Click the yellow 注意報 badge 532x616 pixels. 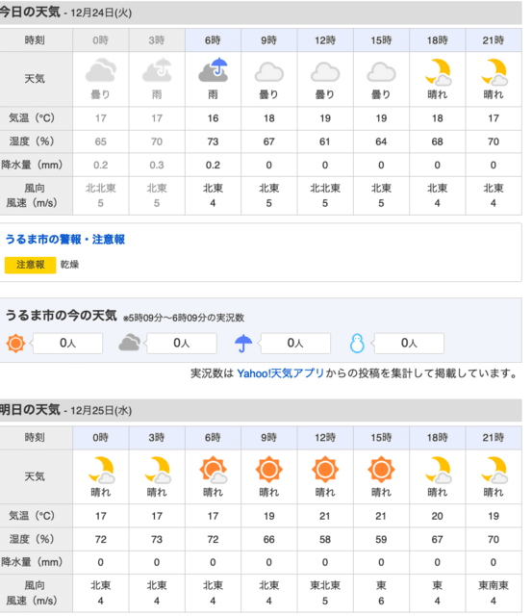(30, 265)
